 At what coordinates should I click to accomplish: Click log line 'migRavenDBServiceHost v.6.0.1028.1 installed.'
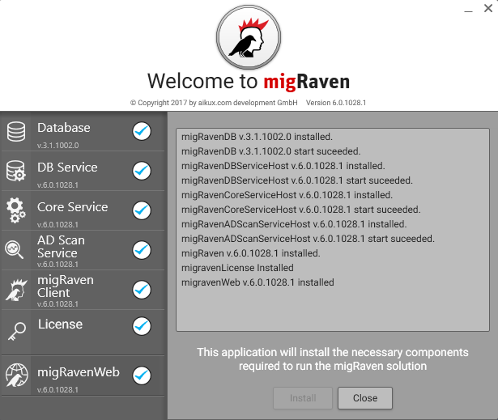[x=283, y=166]
